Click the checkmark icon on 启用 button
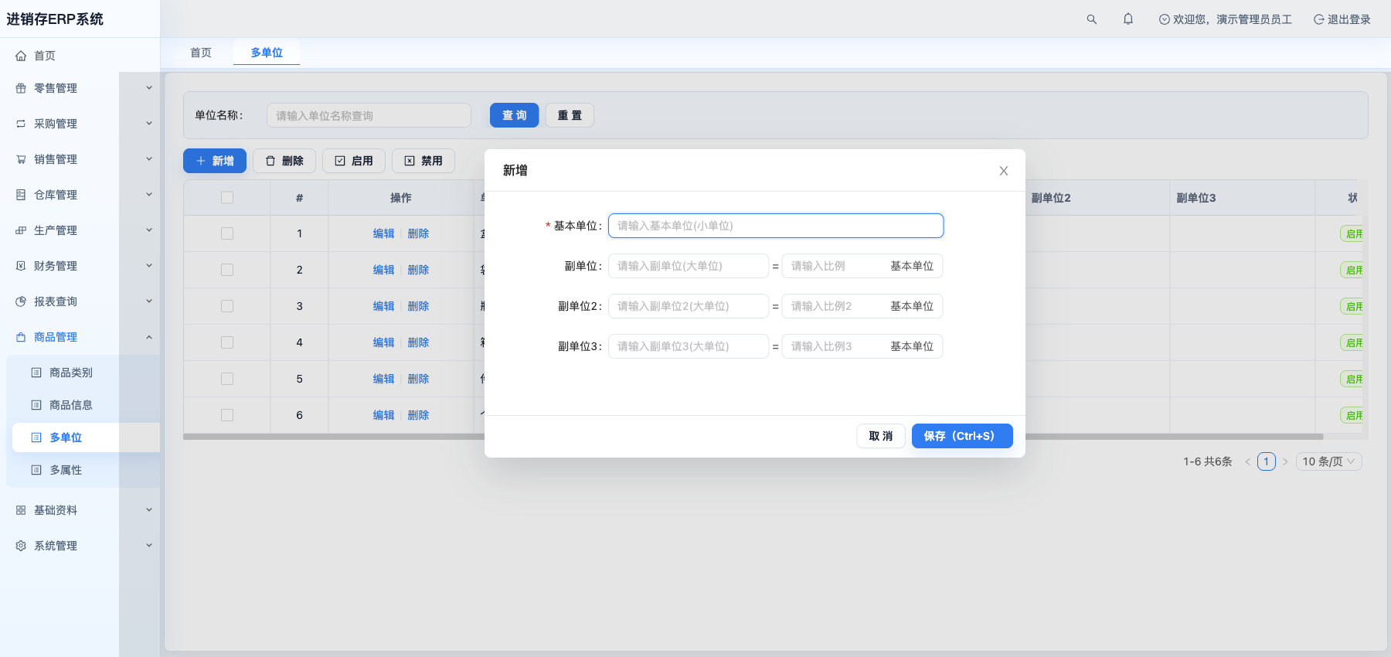The width and height of the screenshot is (1391, 657). (340, 161)
